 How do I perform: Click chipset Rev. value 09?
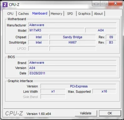(111, 37)
